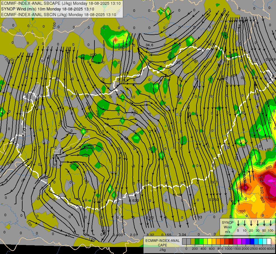276x254 pixels.
Task: Click the '1000' tick label in CAPE legend
Action: (x=229, y=249)
